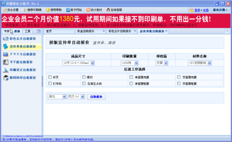Check the 压痕压点线 option
This screenshot has width=232, height=142.
coord(84,84)
